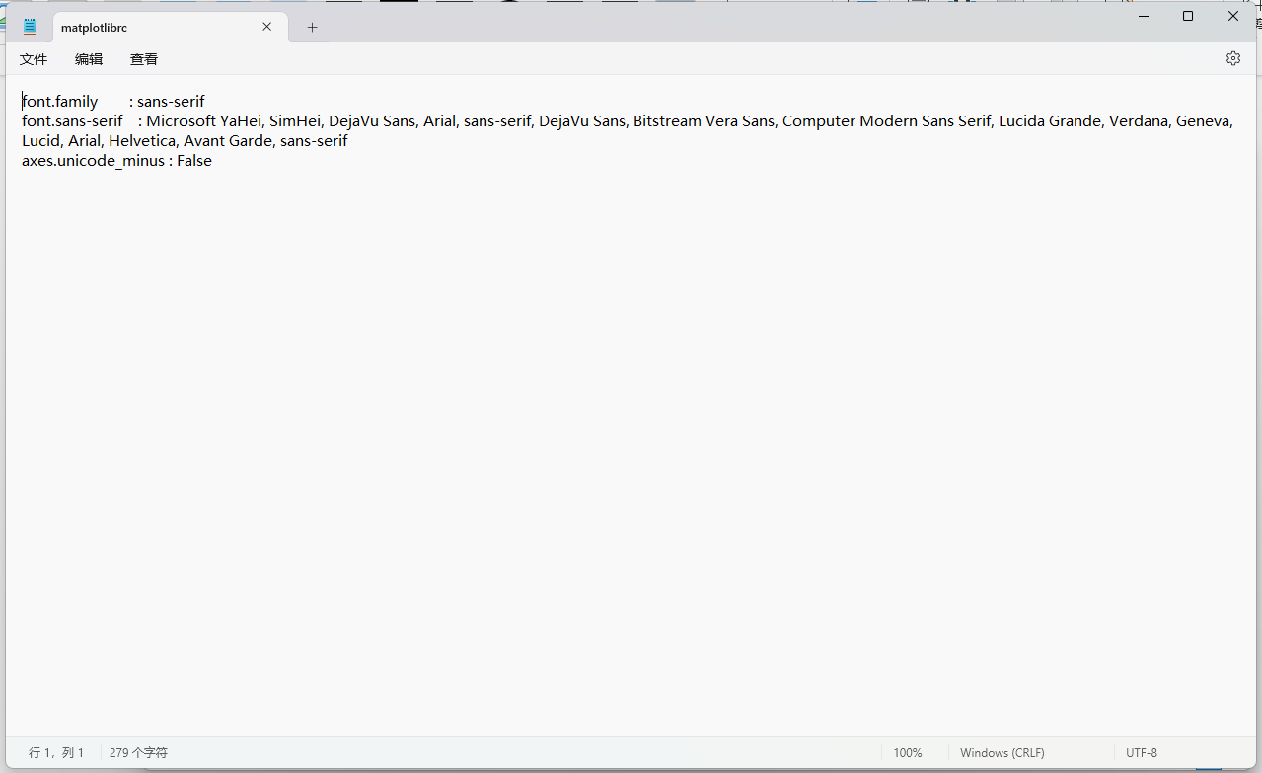
Task: Open the 编辑 menu
Action: pyautogui.click(x=89, y=59)
